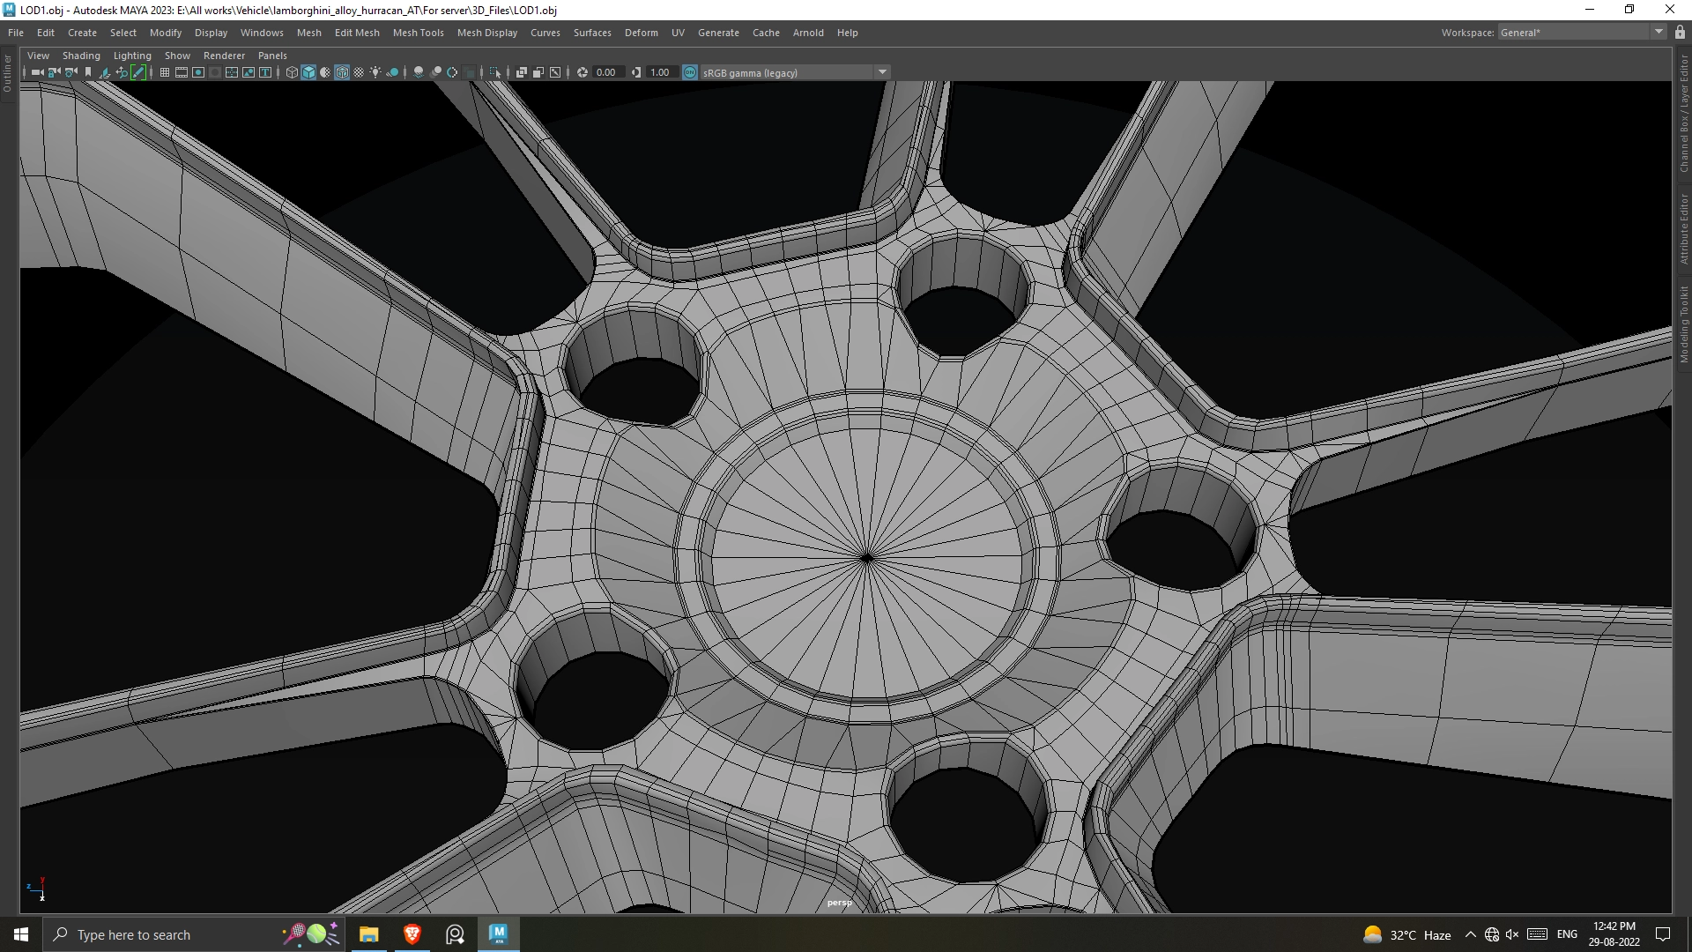Open the Shading panel menu
Viewport: 1692px width, 952px height.
click(81, 55)
